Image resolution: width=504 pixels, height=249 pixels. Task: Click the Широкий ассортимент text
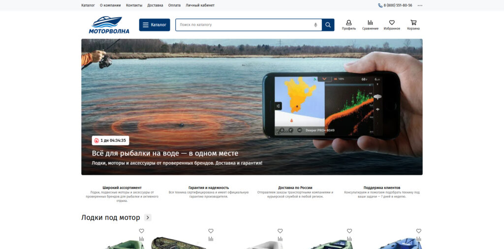coord(122,188)
